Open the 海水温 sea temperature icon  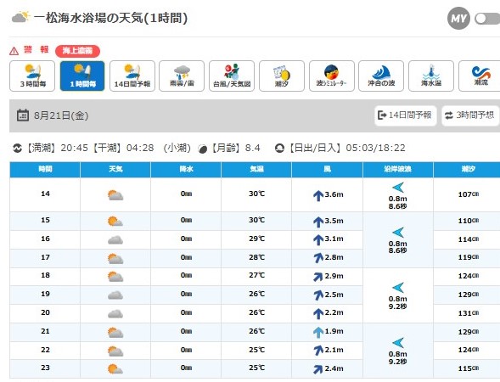(431, 76)
